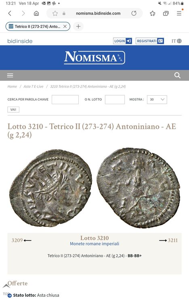Open the bookmarks list icon
Screen dimensions: 189x304
click(x=153, y=13)
